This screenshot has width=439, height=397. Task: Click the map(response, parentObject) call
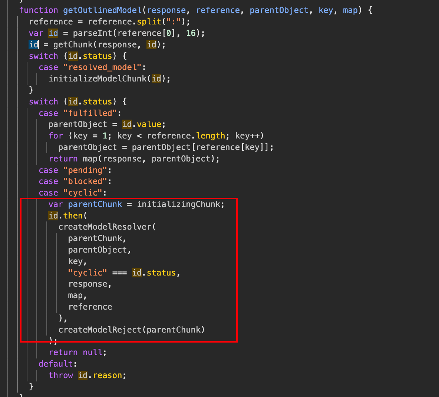click(x=90, y=159)
